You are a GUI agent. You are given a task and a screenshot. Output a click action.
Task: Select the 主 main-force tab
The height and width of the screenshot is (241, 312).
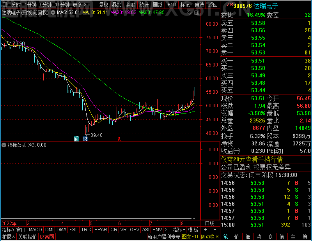click(293, 237)
